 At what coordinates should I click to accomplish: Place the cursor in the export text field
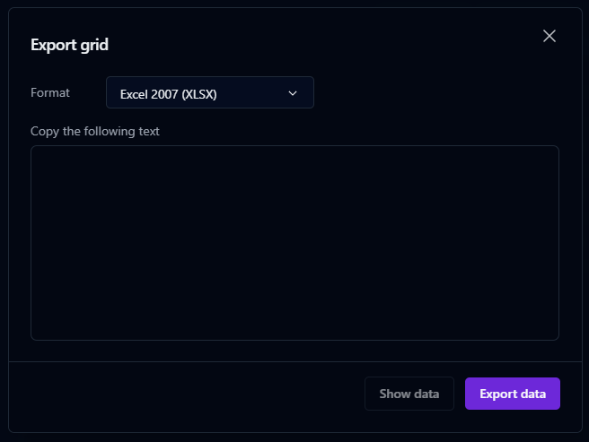point(294,243)
